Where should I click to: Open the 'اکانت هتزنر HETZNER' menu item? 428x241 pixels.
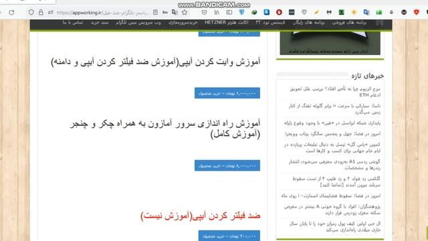pos(226,23)
